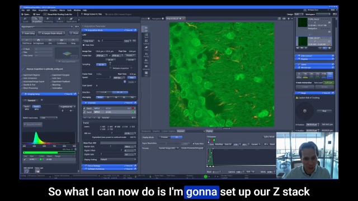Screen dimensions: 358x201
Task: Expand the Lasers panel
Action: [x=314, y=65]
